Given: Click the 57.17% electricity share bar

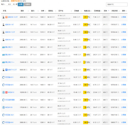Looking at the screenshot, I should pos(87,17).
